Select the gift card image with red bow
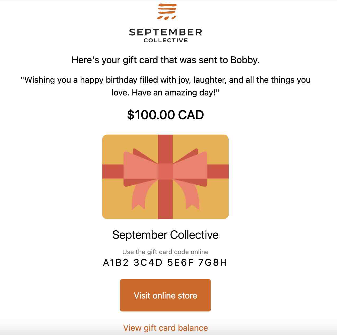The height and width of the screenshot is (335, 337). pos(165,177)
